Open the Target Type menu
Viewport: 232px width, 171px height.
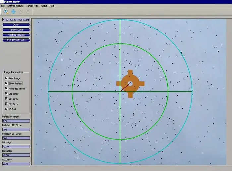point(31,6)
